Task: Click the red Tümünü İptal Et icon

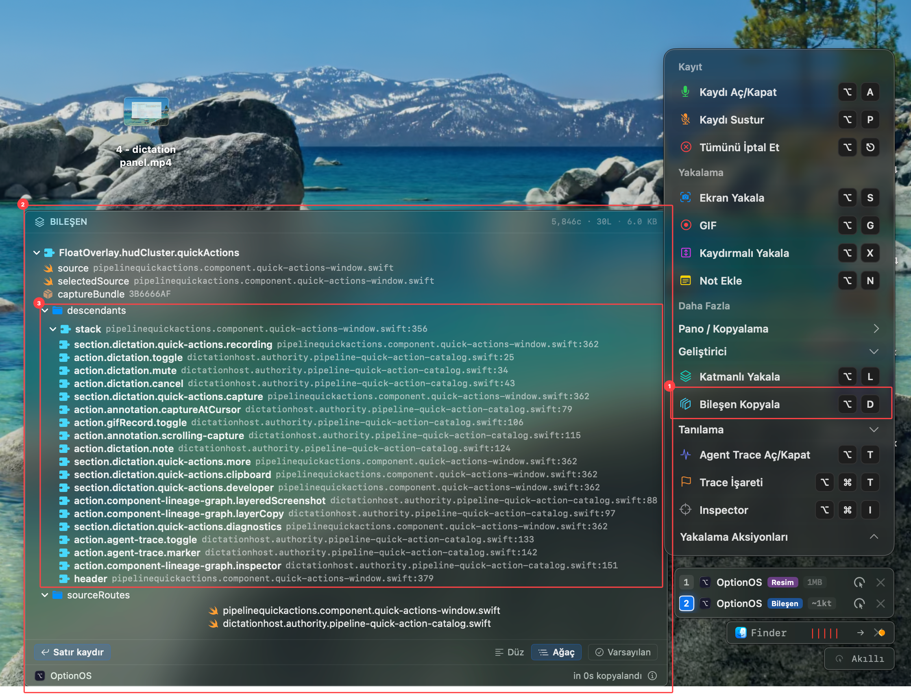Action: (x=685, y=147)
